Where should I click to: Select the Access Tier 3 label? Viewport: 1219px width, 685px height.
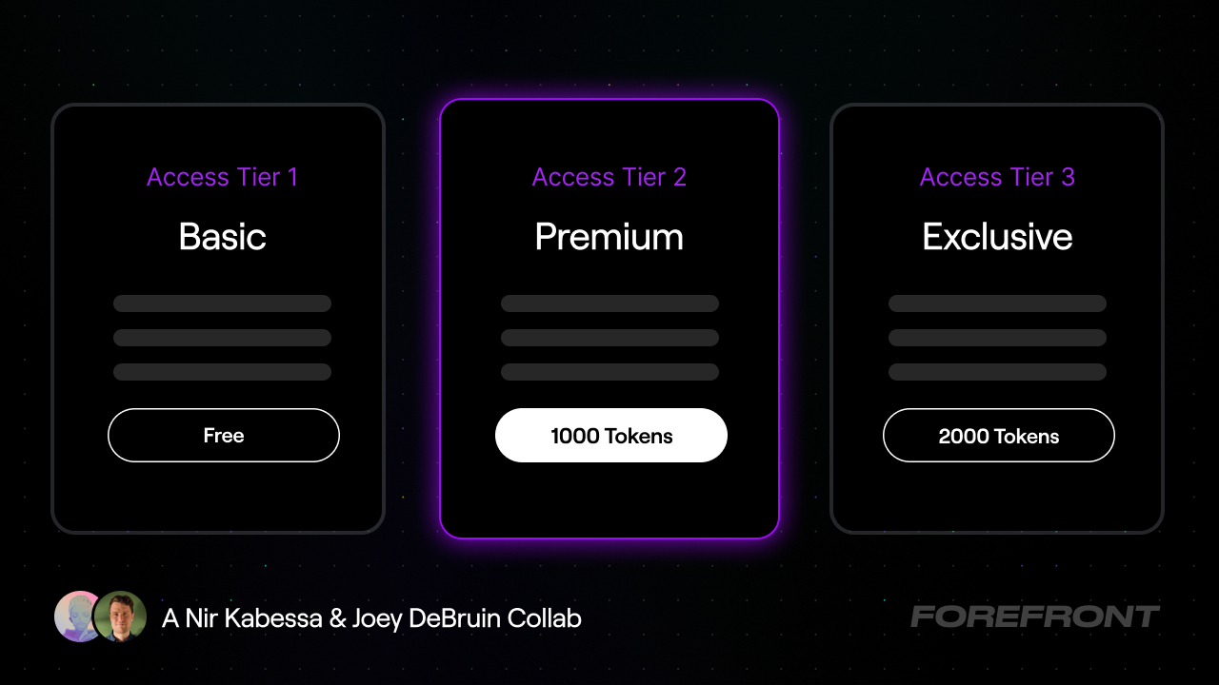click(997, 177)
